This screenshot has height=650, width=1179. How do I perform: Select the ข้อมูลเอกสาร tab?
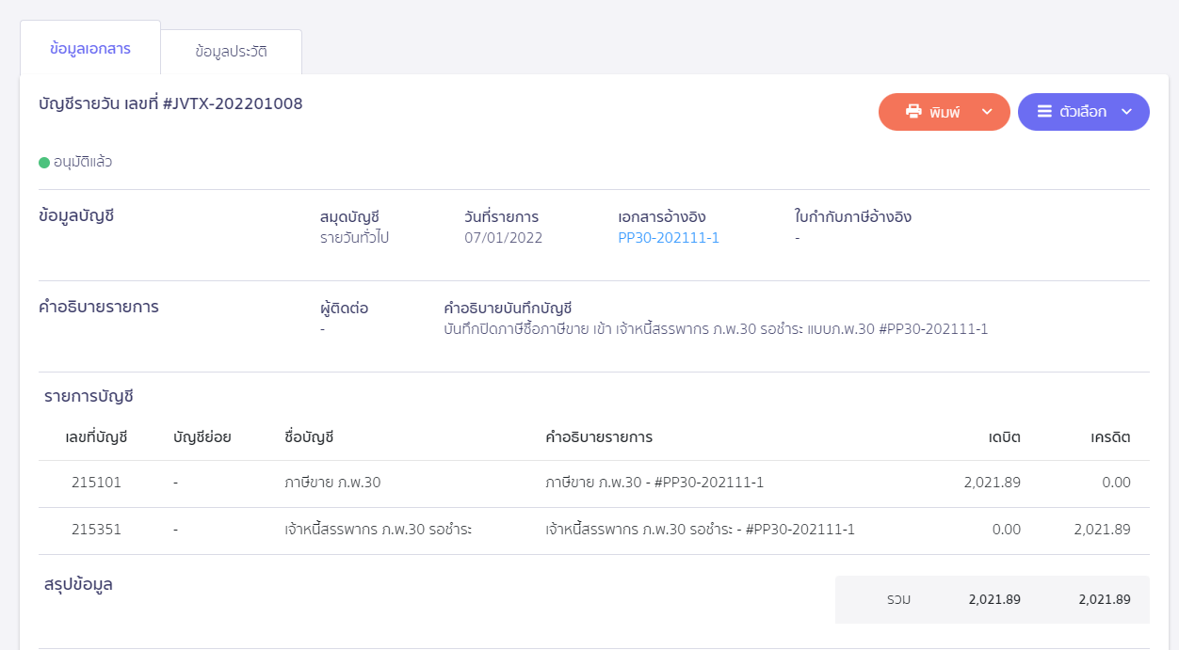click(90, 48)
